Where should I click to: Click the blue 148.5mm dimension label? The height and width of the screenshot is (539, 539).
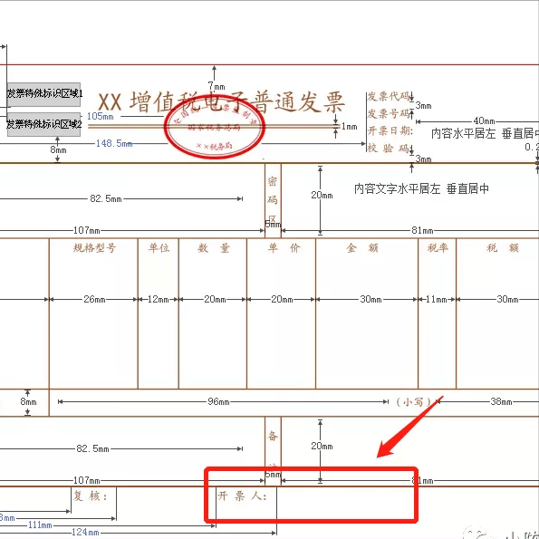[x=114, y=143]
